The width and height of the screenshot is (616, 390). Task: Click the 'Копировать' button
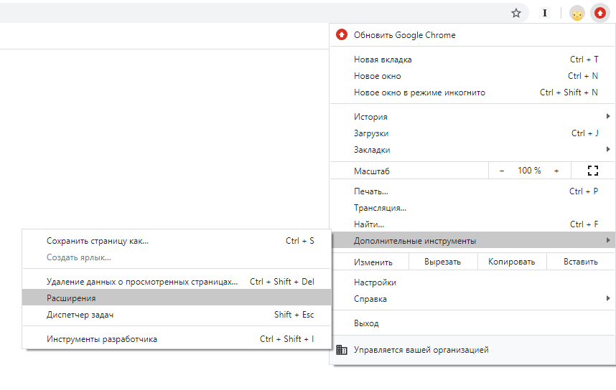click(511, 262)
